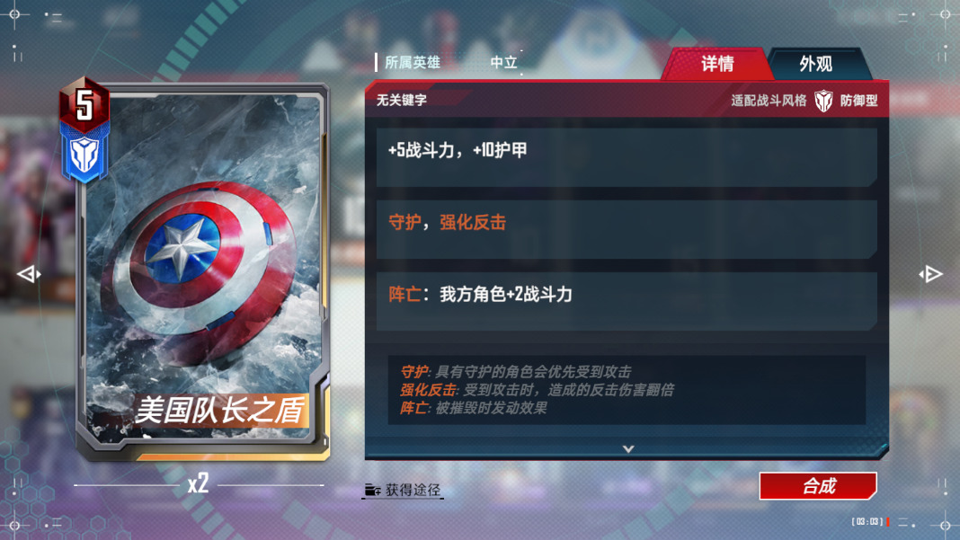Click the 无关键字 label

pos(402,100)
